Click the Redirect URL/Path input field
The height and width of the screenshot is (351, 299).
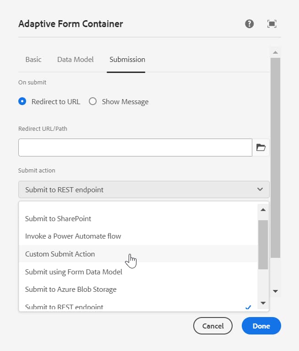(135, 147)
